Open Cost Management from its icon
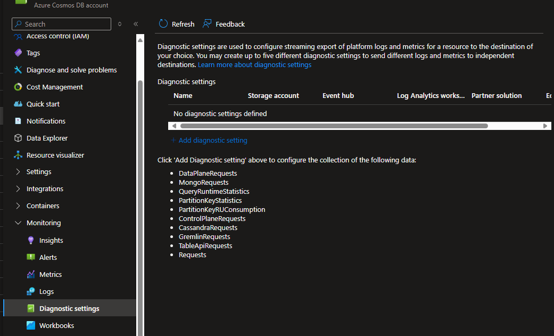The width and height of the screenshot is (554, 336). [x=18, y=87]
